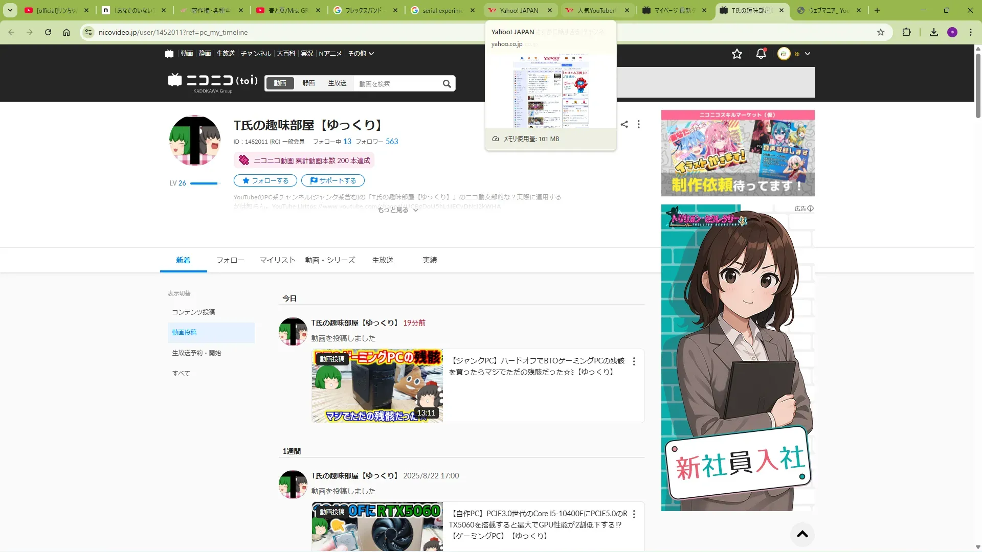Open the three-dot menu on junk PC video
This screenshot has width=982, height=552.
point(634,361)
